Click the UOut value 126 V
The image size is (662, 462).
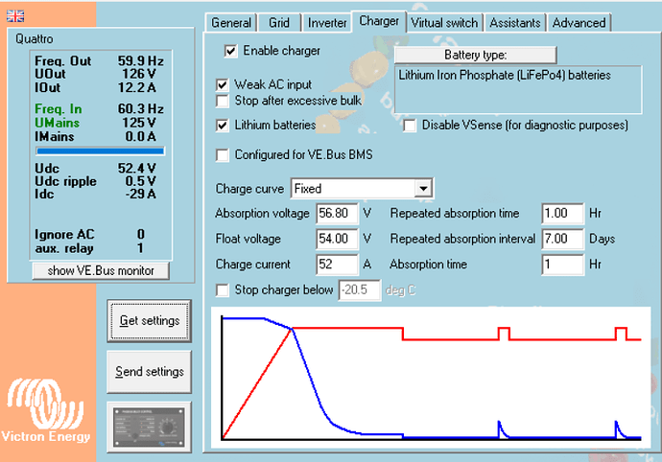(139, 74)
